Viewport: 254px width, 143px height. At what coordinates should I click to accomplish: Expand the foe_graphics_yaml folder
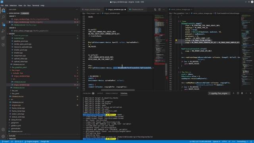(x=19, y=67)
